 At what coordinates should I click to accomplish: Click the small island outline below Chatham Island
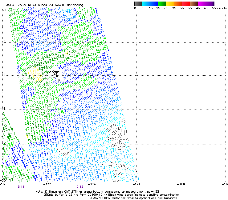point(59,80)
